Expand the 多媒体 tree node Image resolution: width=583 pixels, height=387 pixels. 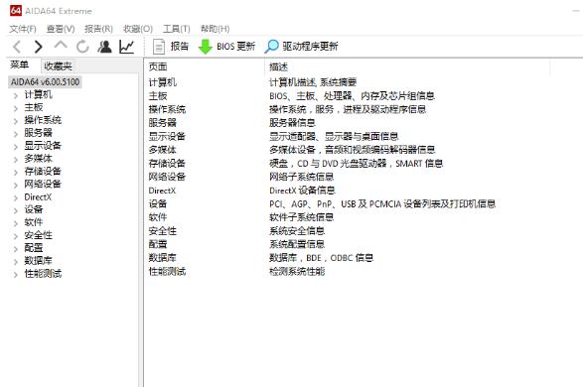16,160
